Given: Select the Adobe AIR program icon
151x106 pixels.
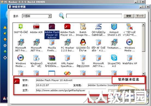Looking at the screenshot, I should 36,26.
